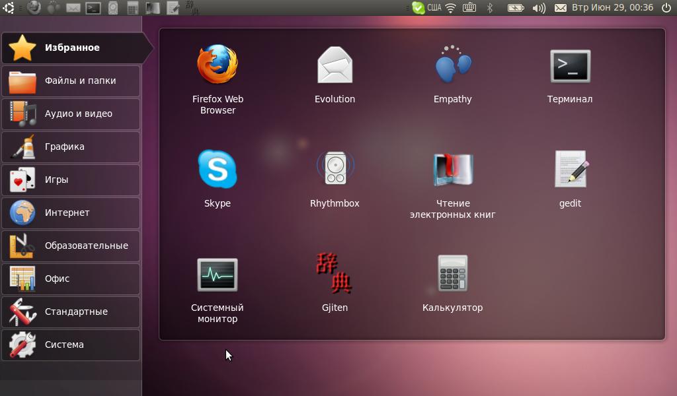Launch Gjiten dictionary
Viewport: 677px width, 396px height.
click(x=335, y=274)
